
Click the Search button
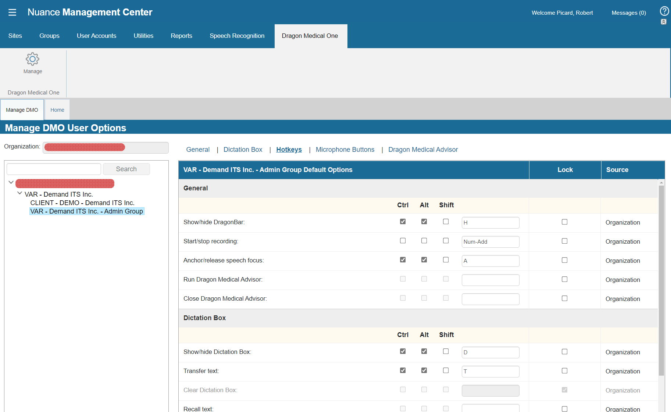[x=126, y=169]
